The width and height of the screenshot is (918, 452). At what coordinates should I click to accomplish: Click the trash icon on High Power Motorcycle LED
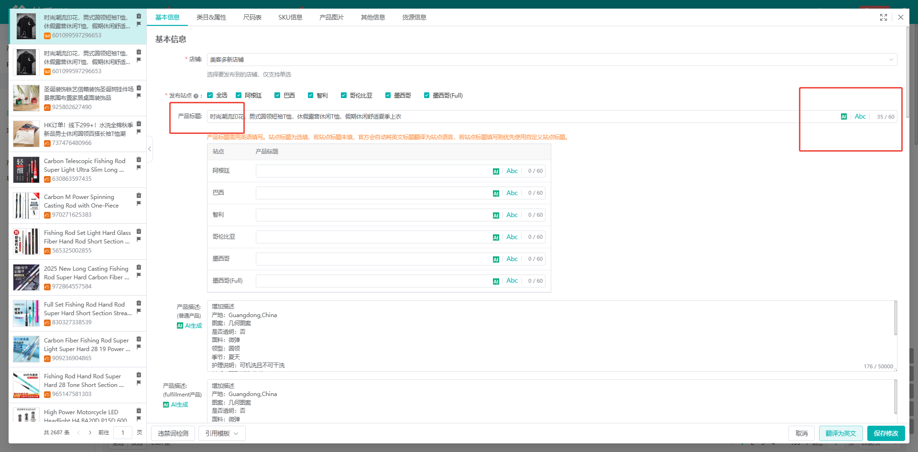coord(139,411)
